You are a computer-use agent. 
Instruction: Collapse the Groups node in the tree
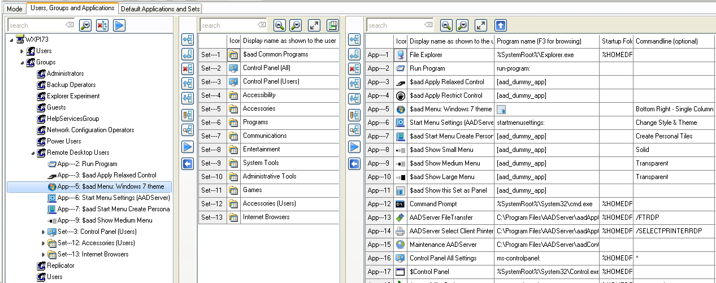click(33, 62)
